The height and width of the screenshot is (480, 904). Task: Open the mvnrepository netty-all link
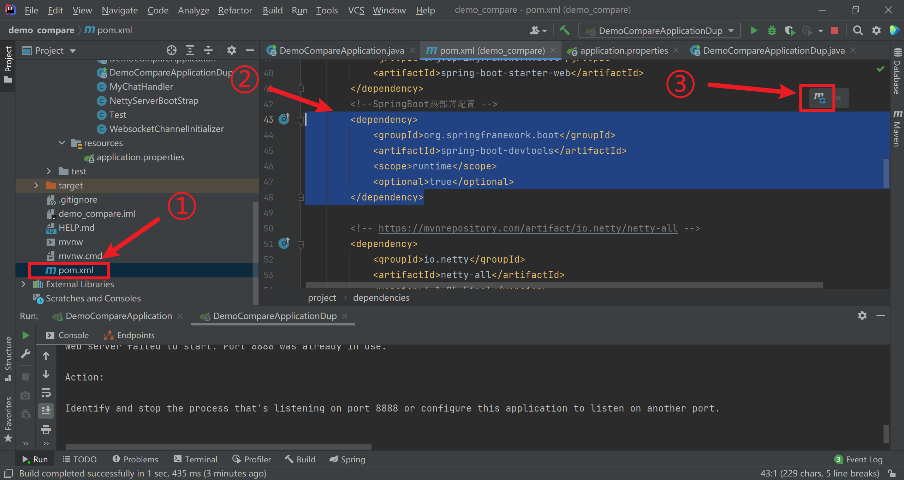point(528,228)
